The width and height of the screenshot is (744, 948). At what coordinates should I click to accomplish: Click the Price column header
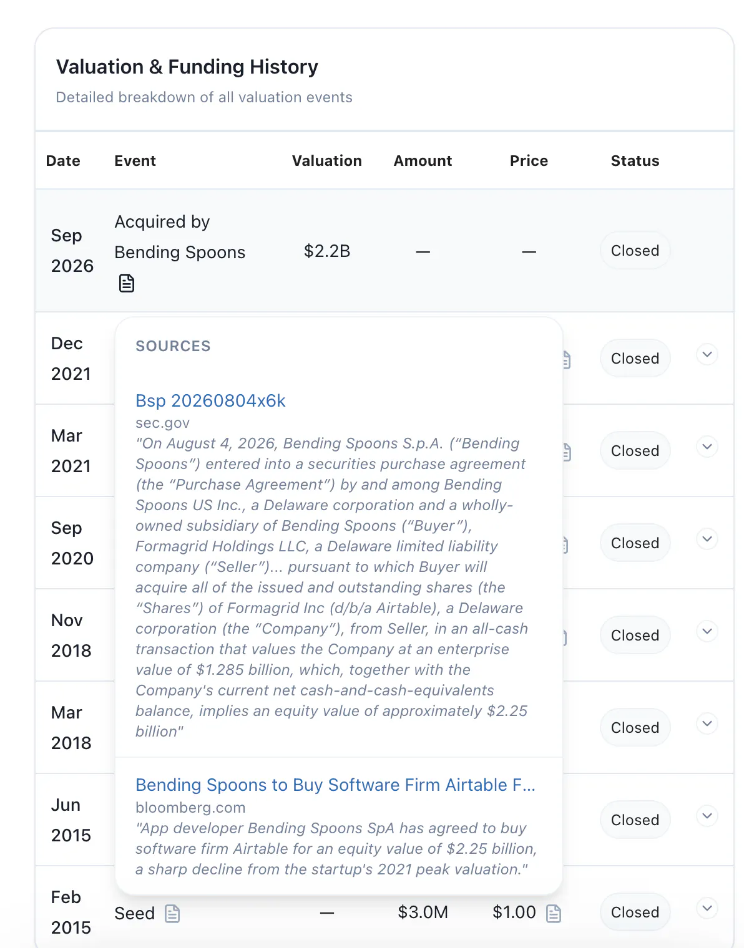click(529, 161)
